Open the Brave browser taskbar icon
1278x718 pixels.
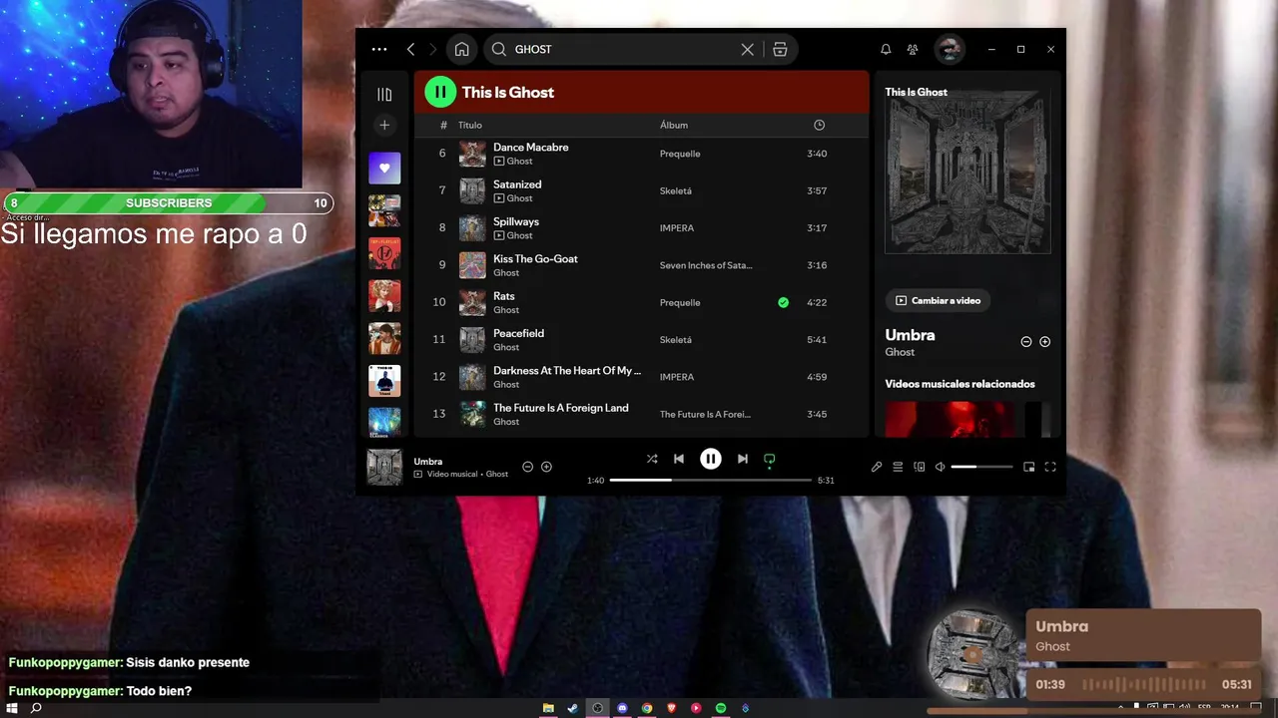tap(671, 708)
